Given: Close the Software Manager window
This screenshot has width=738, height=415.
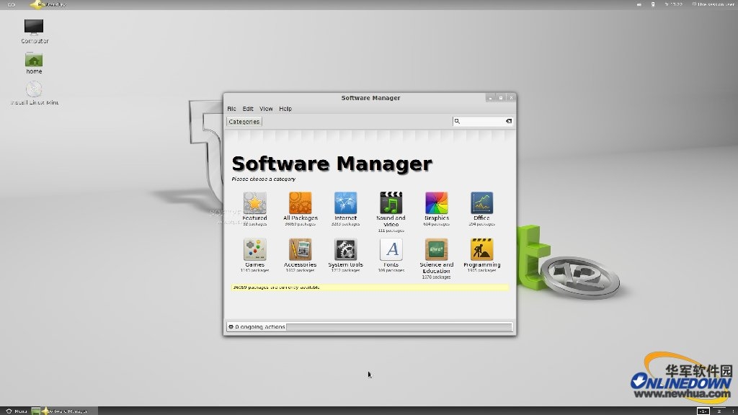Looking at the screenshot, I should click(511, 98).
